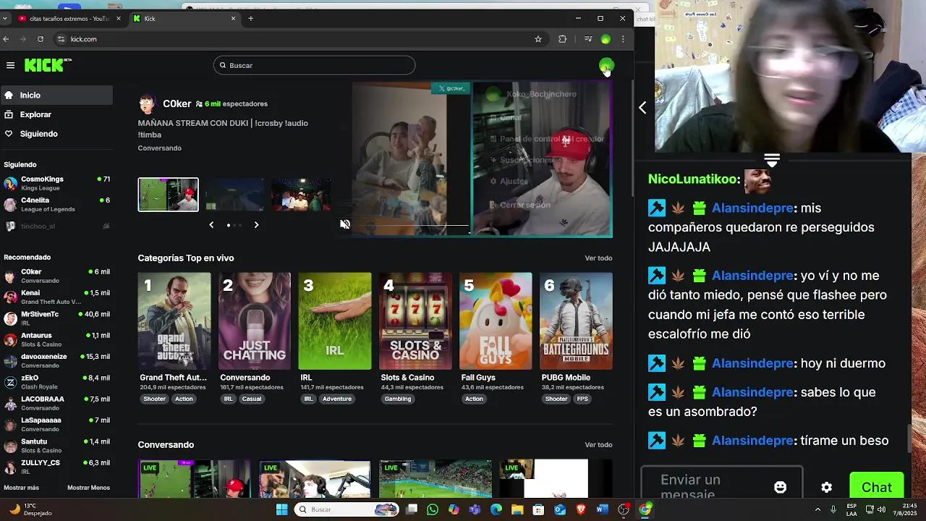Viewport: 926px width, 521px height.
Task: Open Just Chatting category card
Action: pyautogui.click(x=255, y=321)
